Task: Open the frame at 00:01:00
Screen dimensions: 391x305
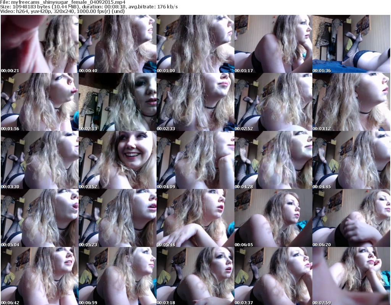Action: click(195, 44)
